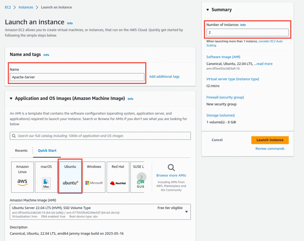Screen dimensions: 304x241
Task: Choose the Ubuntu AMI tile
Action: pyautogui.click(x=70, y=177)
